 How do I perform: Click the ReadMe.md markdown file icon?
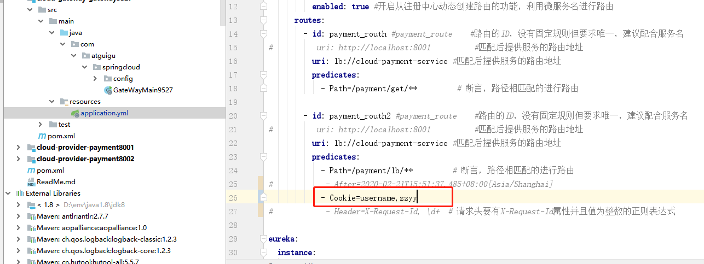[31, 182]
